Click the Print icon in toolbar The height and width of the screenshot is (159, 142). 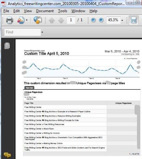(x=9, y=20)
